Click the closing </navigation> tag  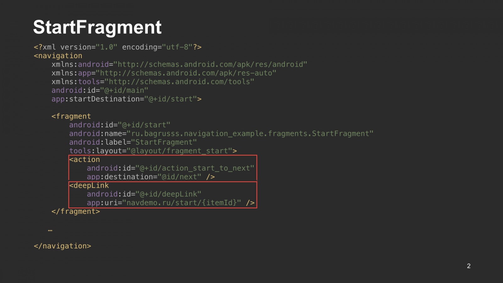[x=62, y=246]
